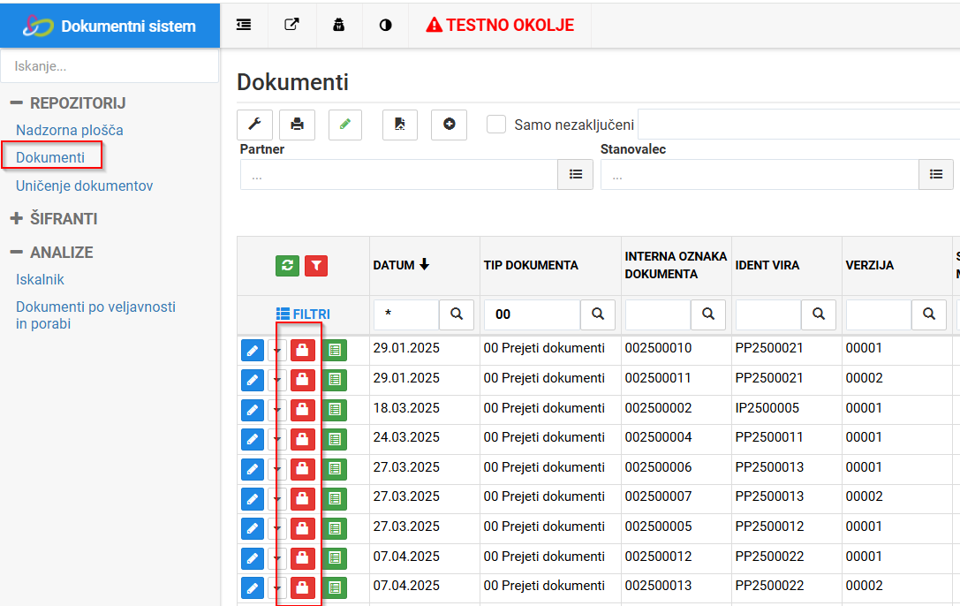The width and height of the screenshot is (960, 606).
Task: Open Dokumenti po veljavnosti in porabi
Action: click(95, 315)
